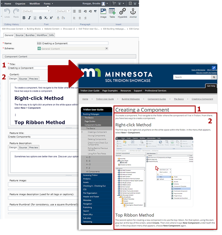
Task: Open the Organize ribbon tab
Action: click(20, 4)
